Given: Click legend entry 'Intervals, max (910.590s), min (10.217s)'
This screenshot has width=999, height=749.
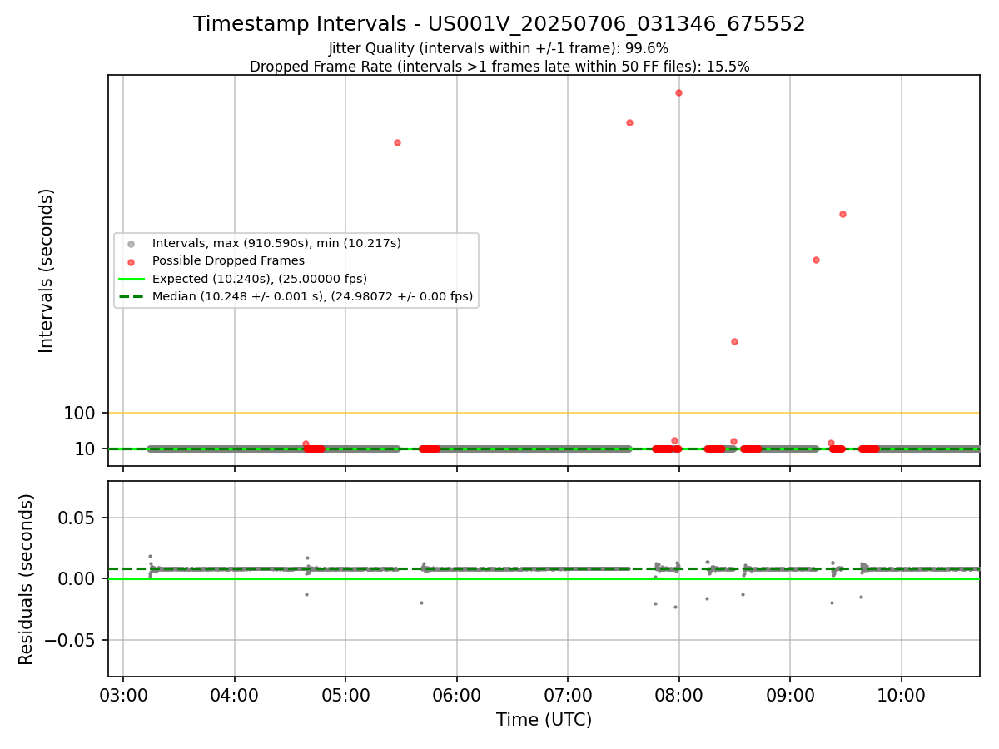Looking at the screenshot, I should coord(276,243).
